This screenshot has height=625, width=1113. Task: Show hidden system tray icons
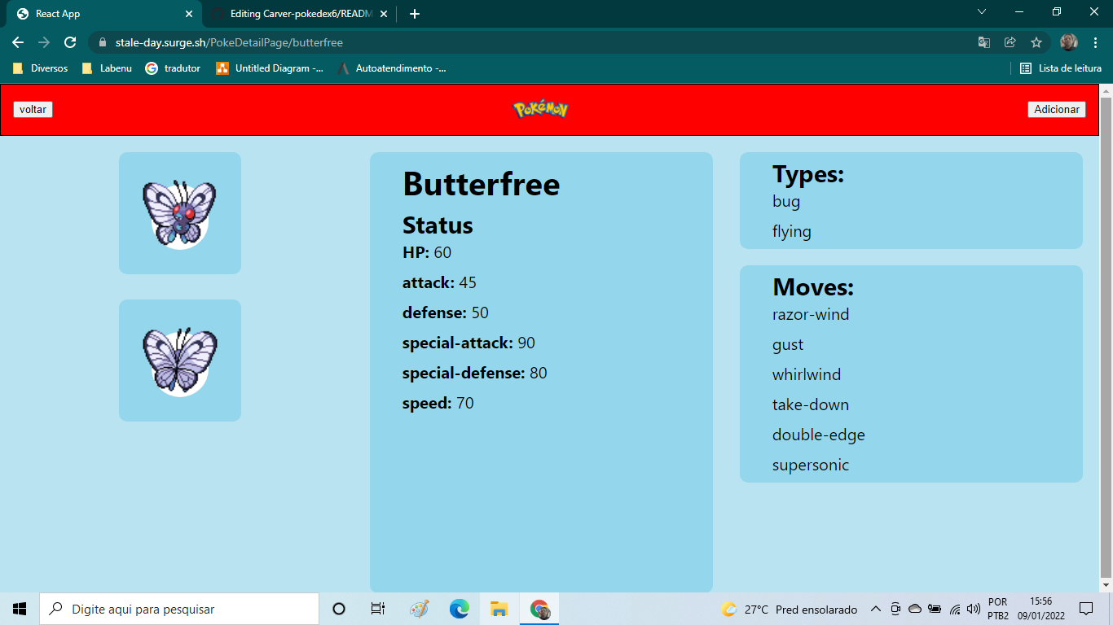click(x=876, y=609)
